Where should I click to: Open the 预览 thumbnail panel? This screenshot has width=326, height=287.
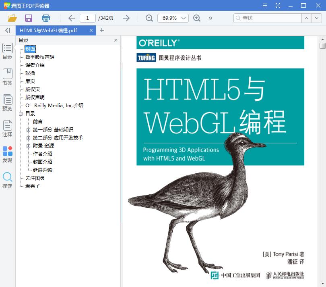(x=7, y=103)
